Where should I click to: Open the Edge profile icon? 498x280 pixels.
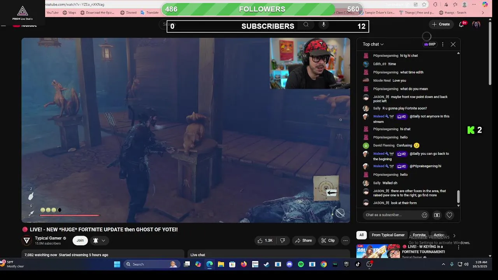[x=465, y=5]
